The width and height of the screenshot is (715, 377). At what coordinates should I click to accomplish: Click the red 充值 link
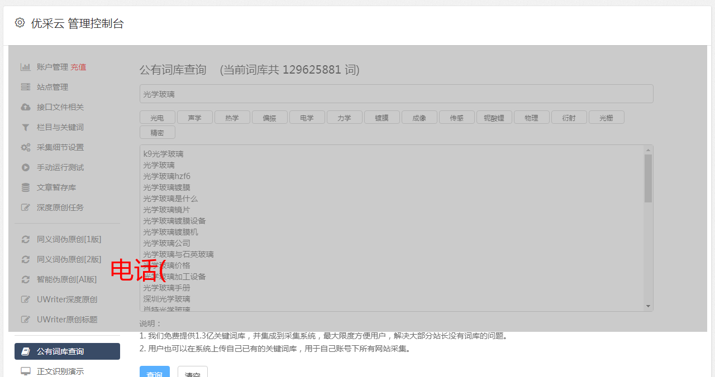pos(78,67)
